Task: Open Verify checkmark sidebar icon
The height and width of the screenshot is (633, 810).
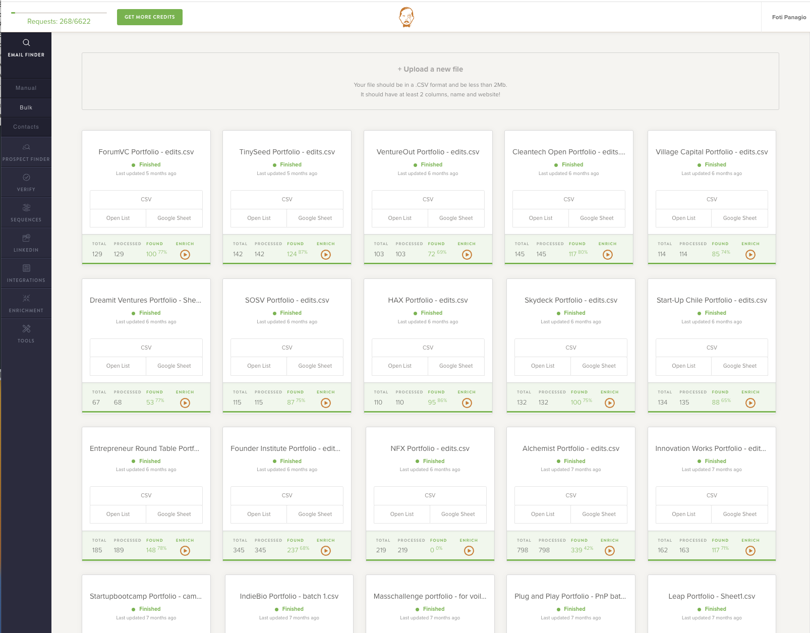Action: pos(26,178)
